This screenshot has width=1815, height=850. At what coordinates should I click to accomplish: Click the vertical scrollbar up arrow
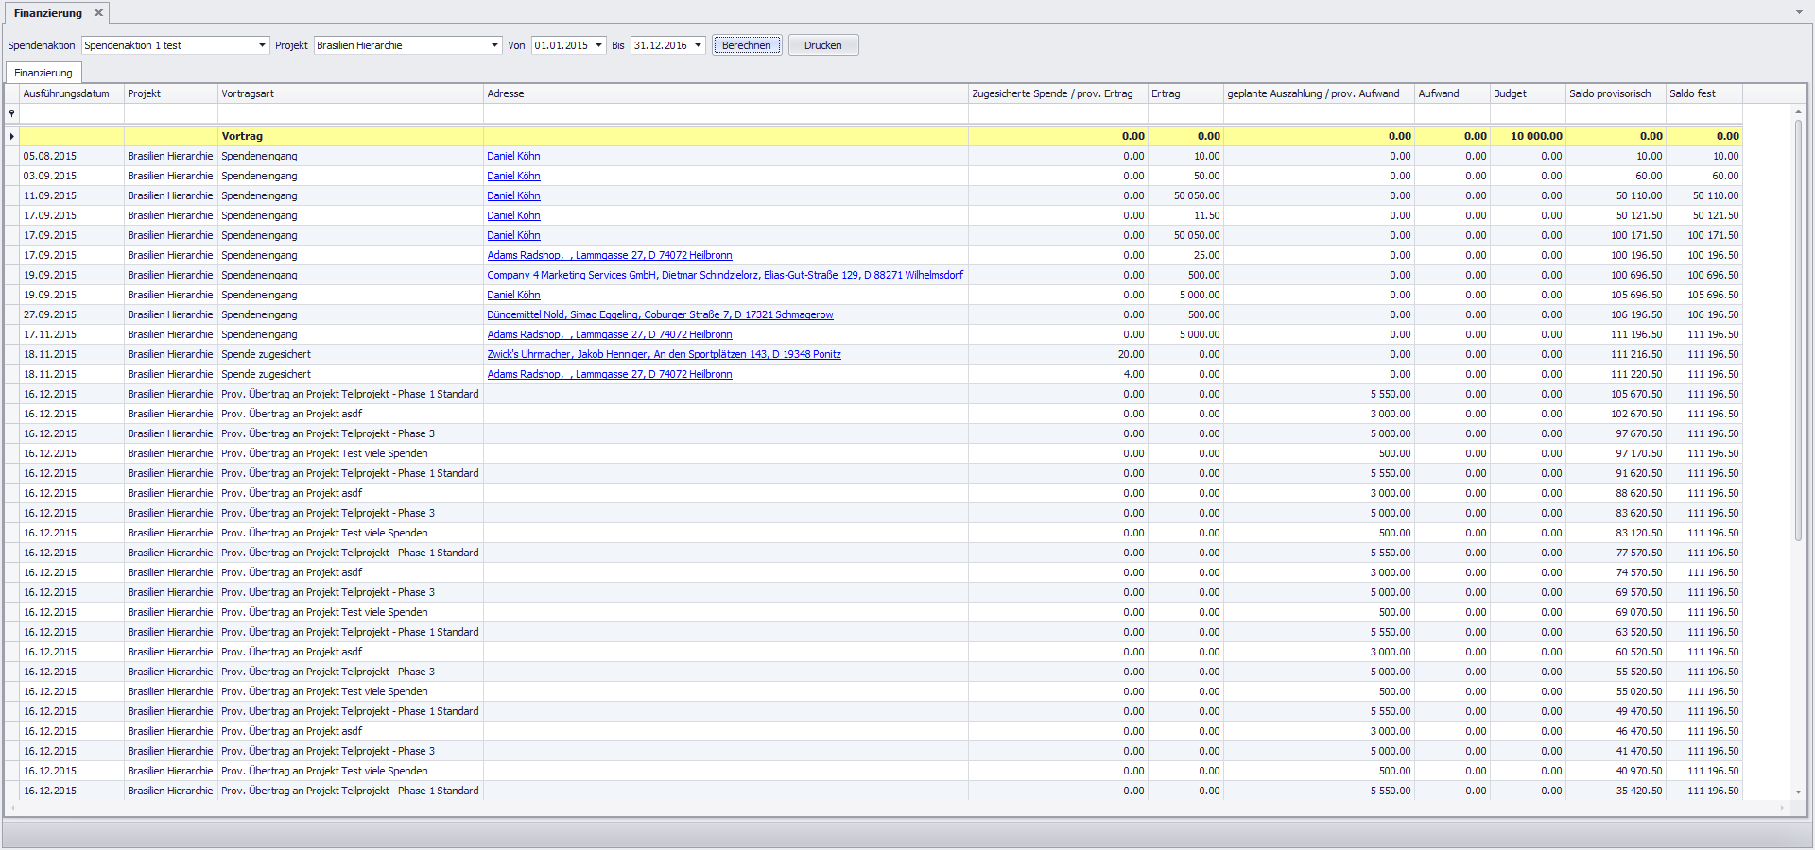coord(1798,111)
